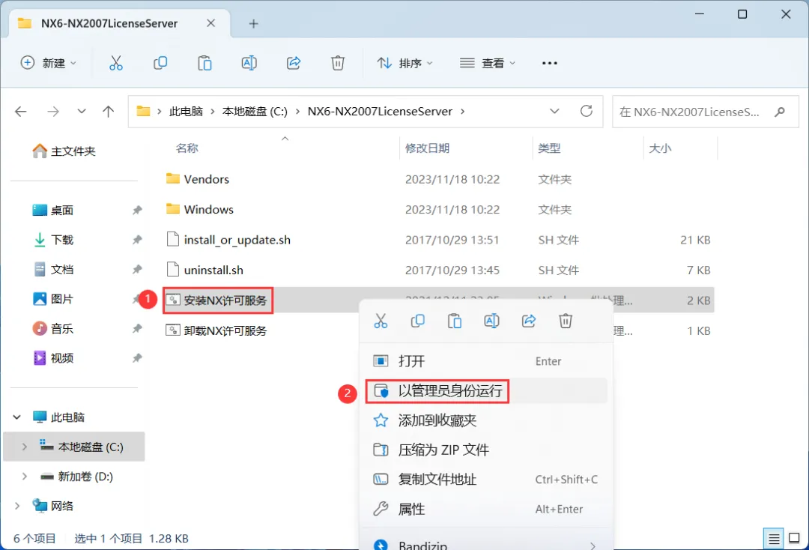Select the 安装NX许可服务 file
Screen dimensions: 809x550
pos(225,300)
